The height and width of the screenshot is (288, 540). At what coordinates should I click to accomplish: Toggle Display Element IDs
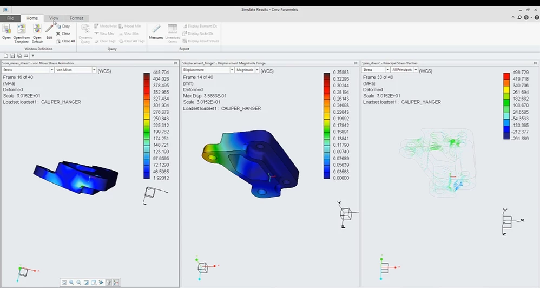200,26
